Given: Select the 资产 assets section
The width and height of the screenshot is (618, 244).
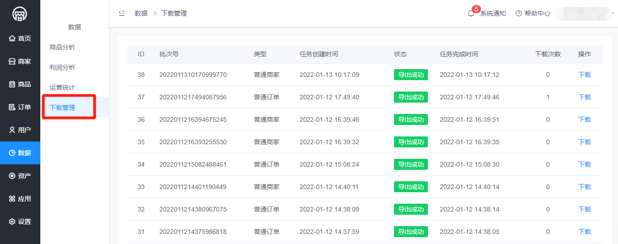Looking at the screenshot, I should 20,176.
